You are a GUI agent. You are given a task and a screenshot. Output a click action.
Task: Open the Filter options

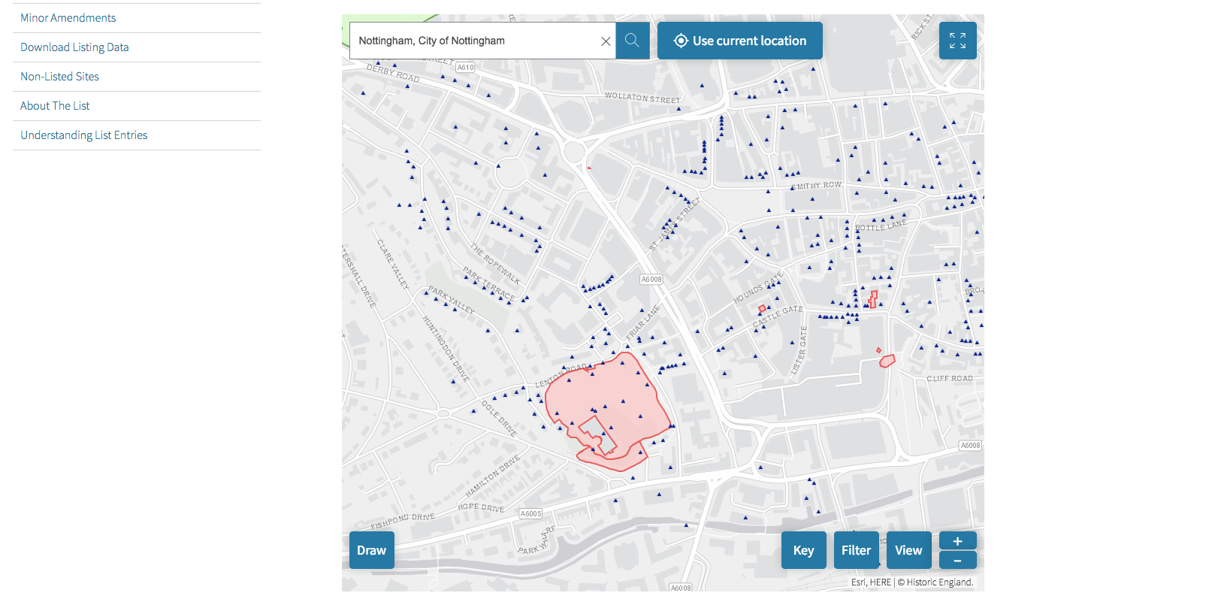(x=856, y=550)
